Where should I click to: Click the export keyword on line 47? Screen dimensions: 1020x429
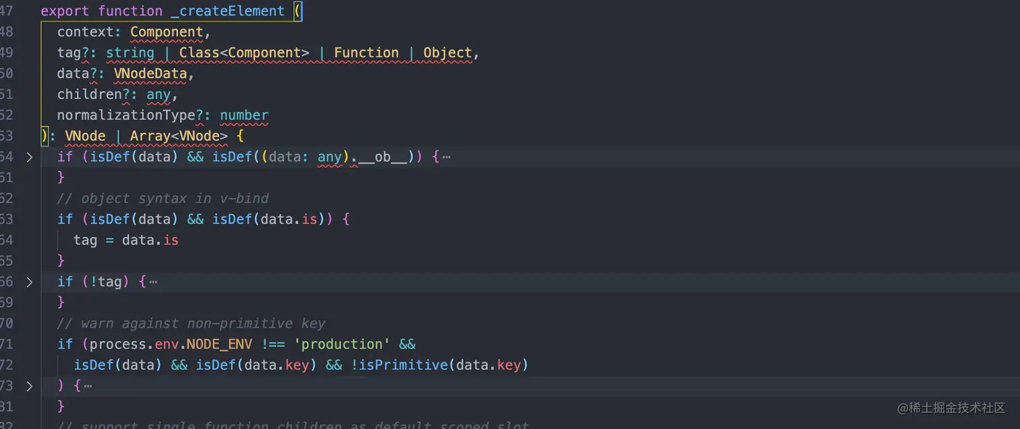point(64,11)
